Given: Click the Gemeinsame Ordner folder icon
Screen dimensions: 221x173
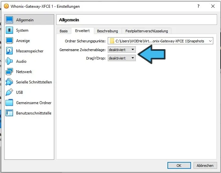Looking at the screenshot, I should [9, 103].
